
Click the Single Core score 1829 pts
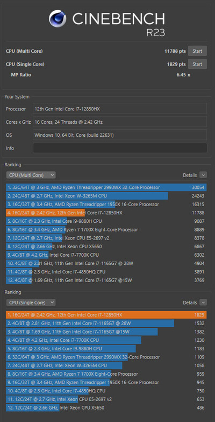176,64
